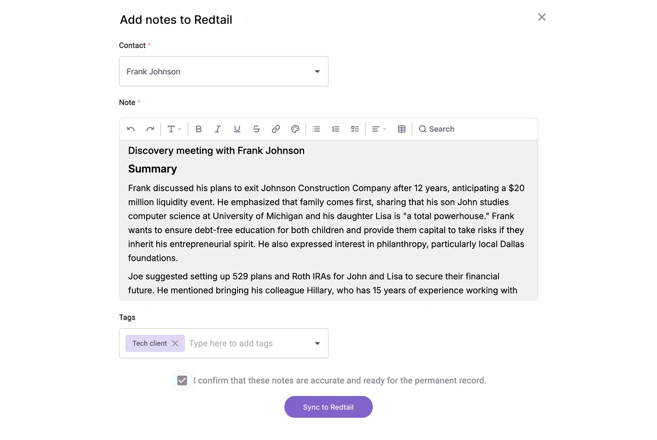The height and width of the screenshot is (440, 657).
Task: Expand the Tags dropdown arrow
Action: tap(317, 343)
